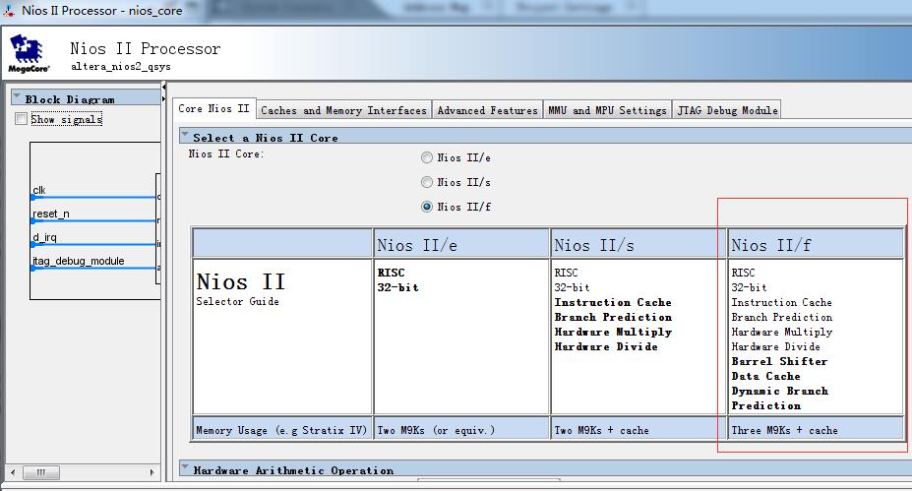Click the Nios II/s column header
The width and height of the screenshot is (912, 491).
638,244
